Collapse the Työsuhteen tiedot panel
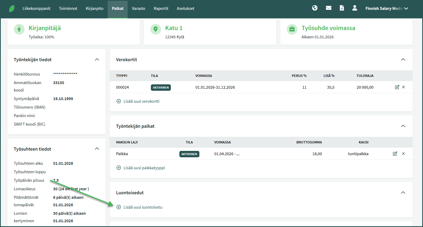Screen dimensions: 423x227 point(97,149)
